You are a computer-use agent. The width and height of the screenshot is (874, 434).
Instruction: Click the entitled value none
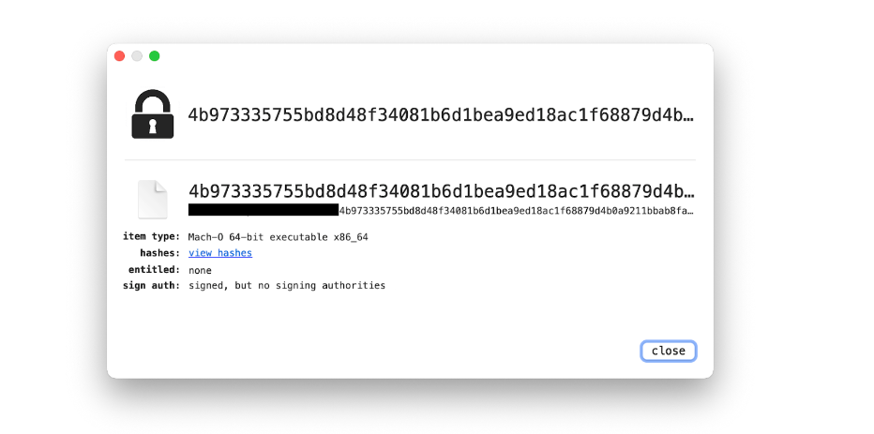point(200,270)
